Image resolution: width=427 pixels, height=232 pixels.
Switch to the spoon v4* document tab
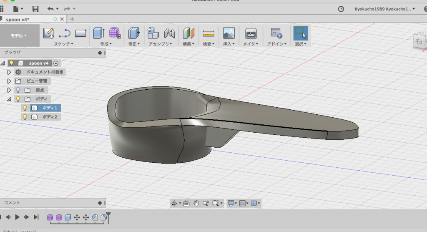click(x=18, y=19)
